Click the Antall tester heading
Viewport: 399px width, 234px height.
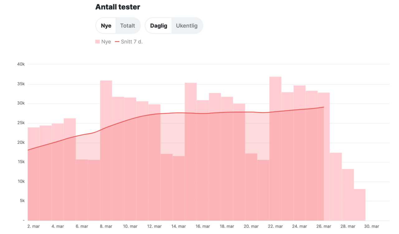click(x=118, y=7)
